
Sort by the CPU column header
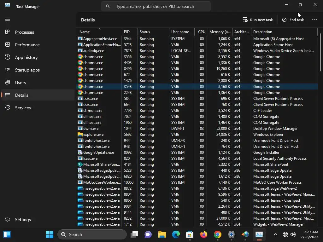pyautogui.click(x=201, y=32)
